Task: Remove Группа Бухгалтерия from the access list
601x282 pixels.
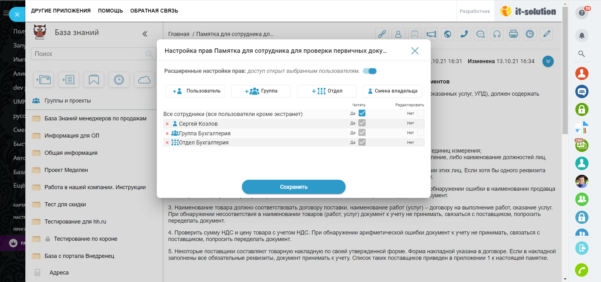Action: point(167,134)
